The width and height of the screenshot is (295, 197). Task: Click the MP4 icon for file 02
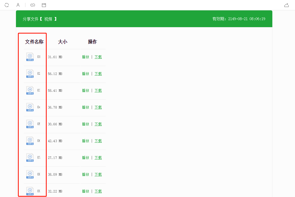tap(30, 74)
